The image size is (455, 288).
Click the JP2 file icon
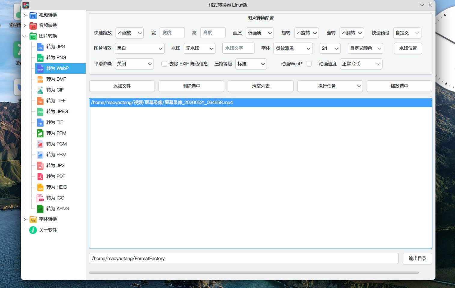(x=40, y=166)
